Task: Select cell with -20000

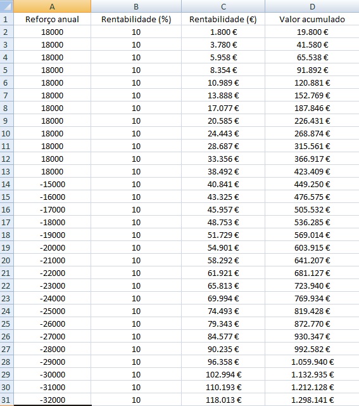Action: coord(52,247)
